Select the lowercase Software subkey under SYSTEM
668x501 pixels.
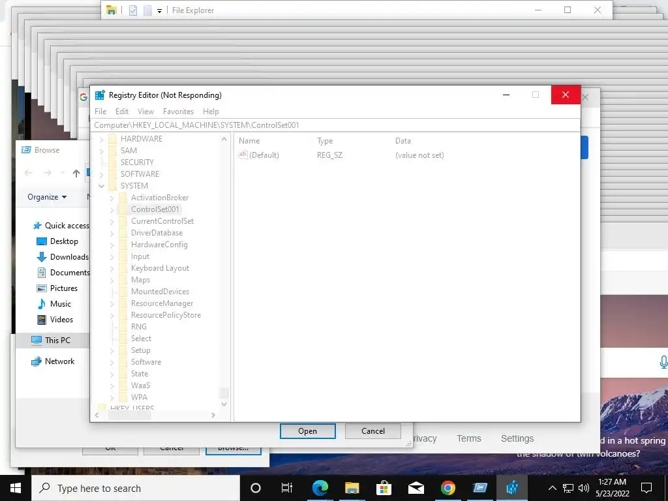146,361
